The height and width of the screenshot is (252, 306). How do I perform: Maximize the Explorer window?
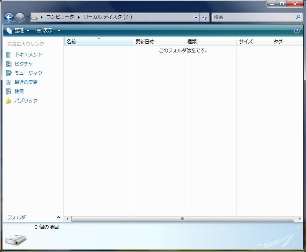tap(281, 4)
